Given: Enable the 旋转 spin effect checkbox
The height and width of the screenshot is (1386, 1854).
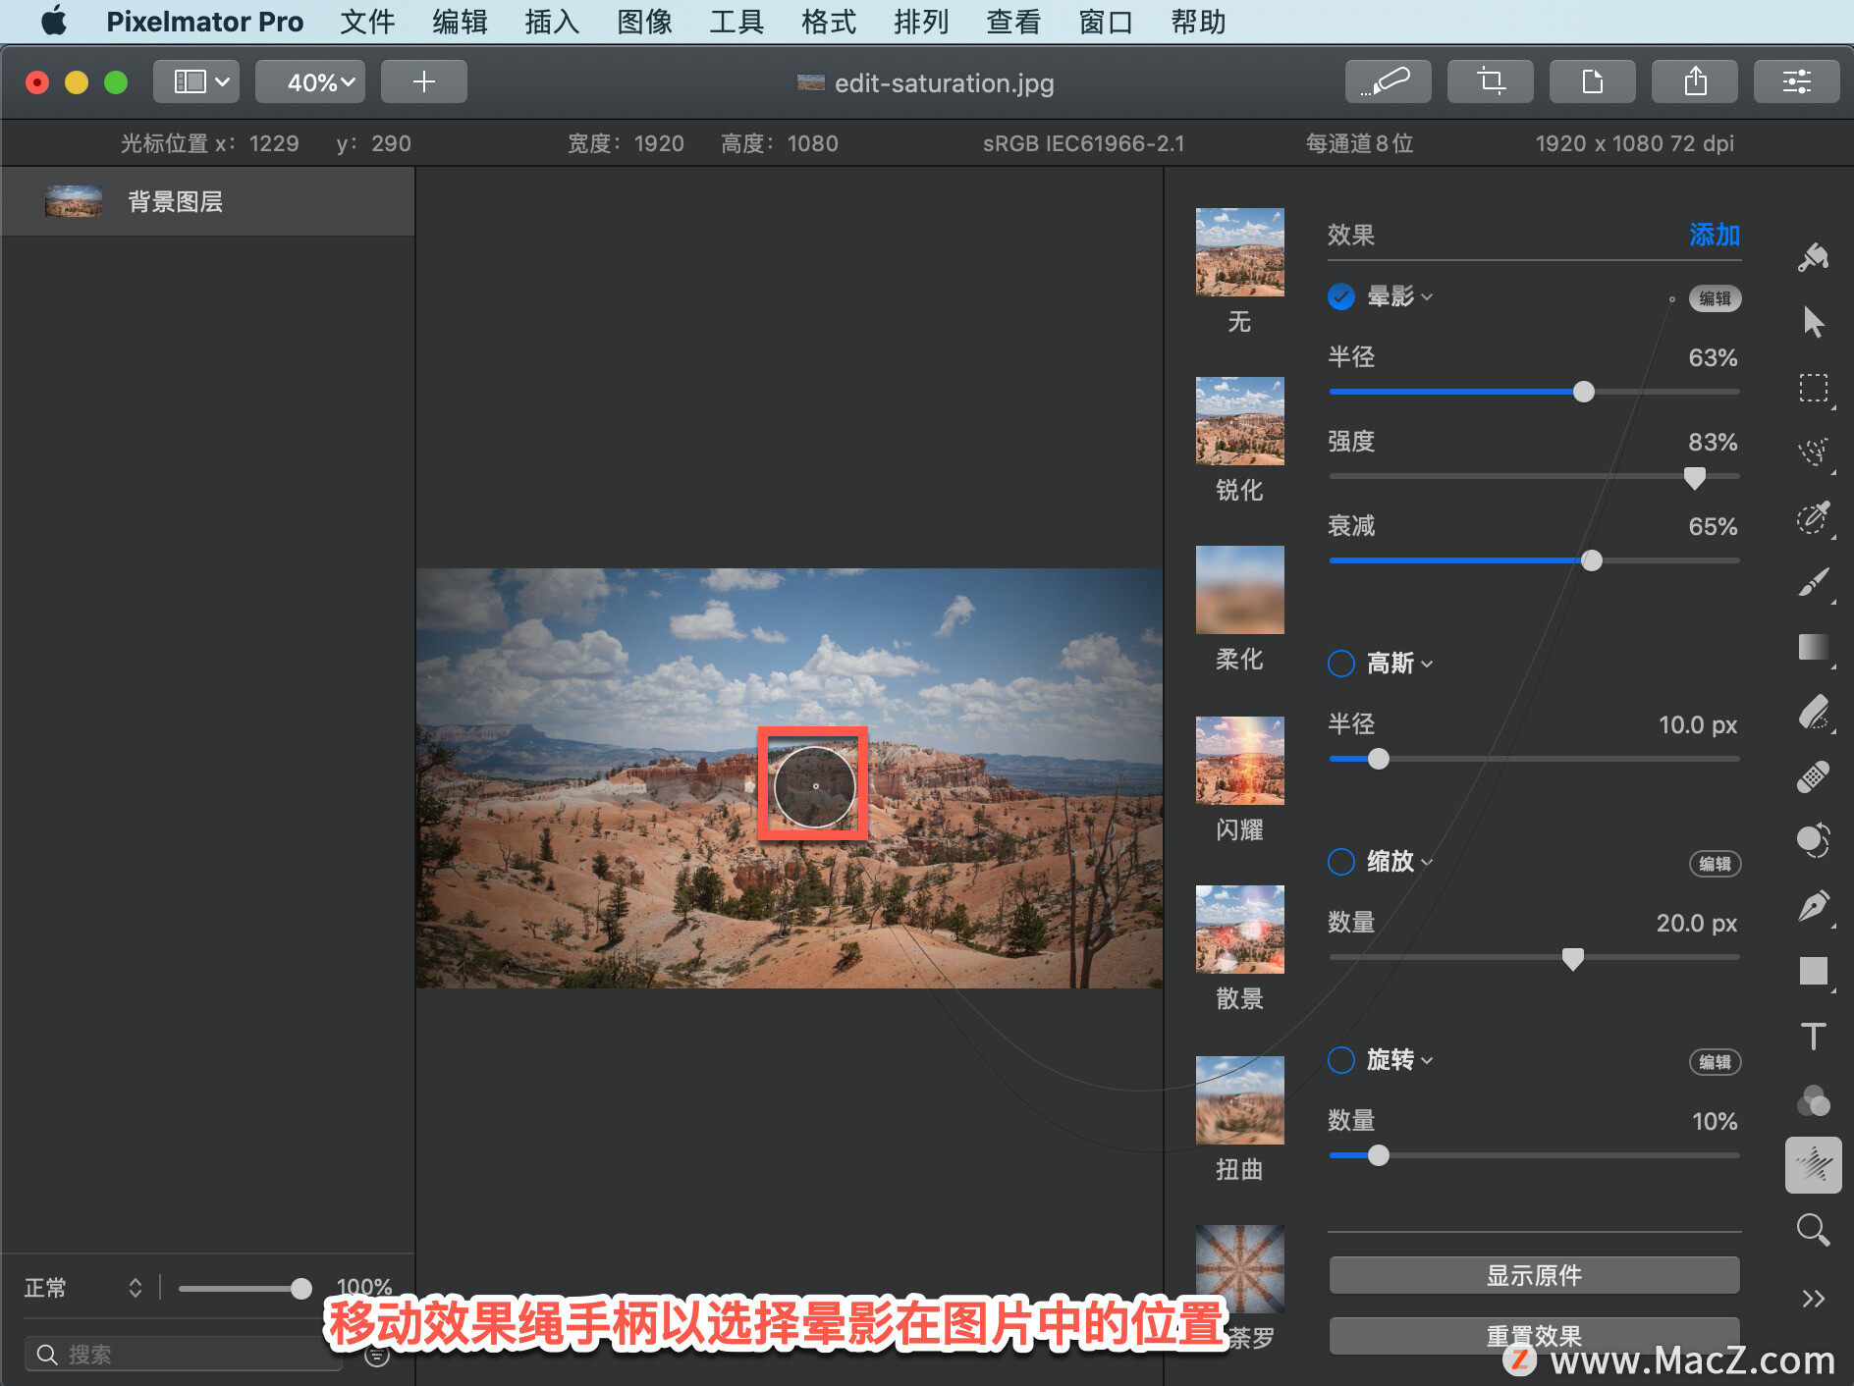Looking at the screenshot, I should tap(1340, 1060).
